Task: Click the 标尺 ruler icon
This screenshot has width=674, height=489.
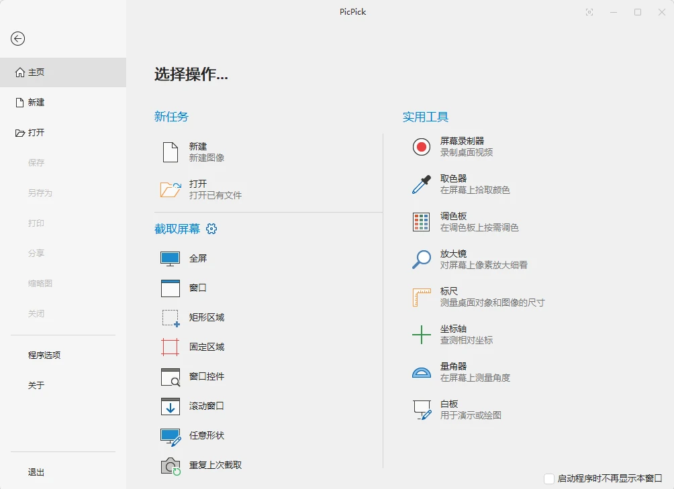Action: tap(422, 297)
